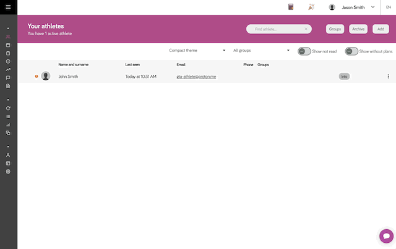Open the Compact theme dropdown
This screenshot has height=249, width=396.
pos(197,51)
